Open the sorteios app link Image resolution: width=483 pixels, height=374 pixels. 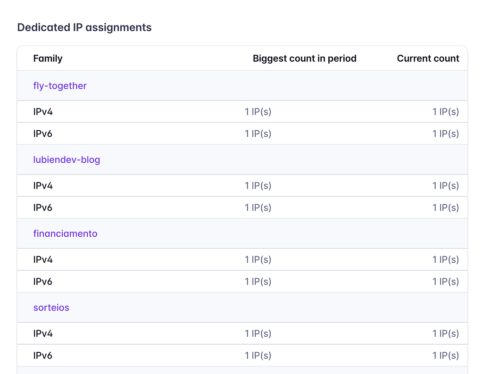51,308
